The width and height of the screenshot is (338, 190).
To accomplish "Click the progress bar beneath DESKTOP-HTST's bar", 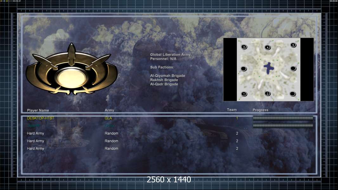I will point(283,125).
